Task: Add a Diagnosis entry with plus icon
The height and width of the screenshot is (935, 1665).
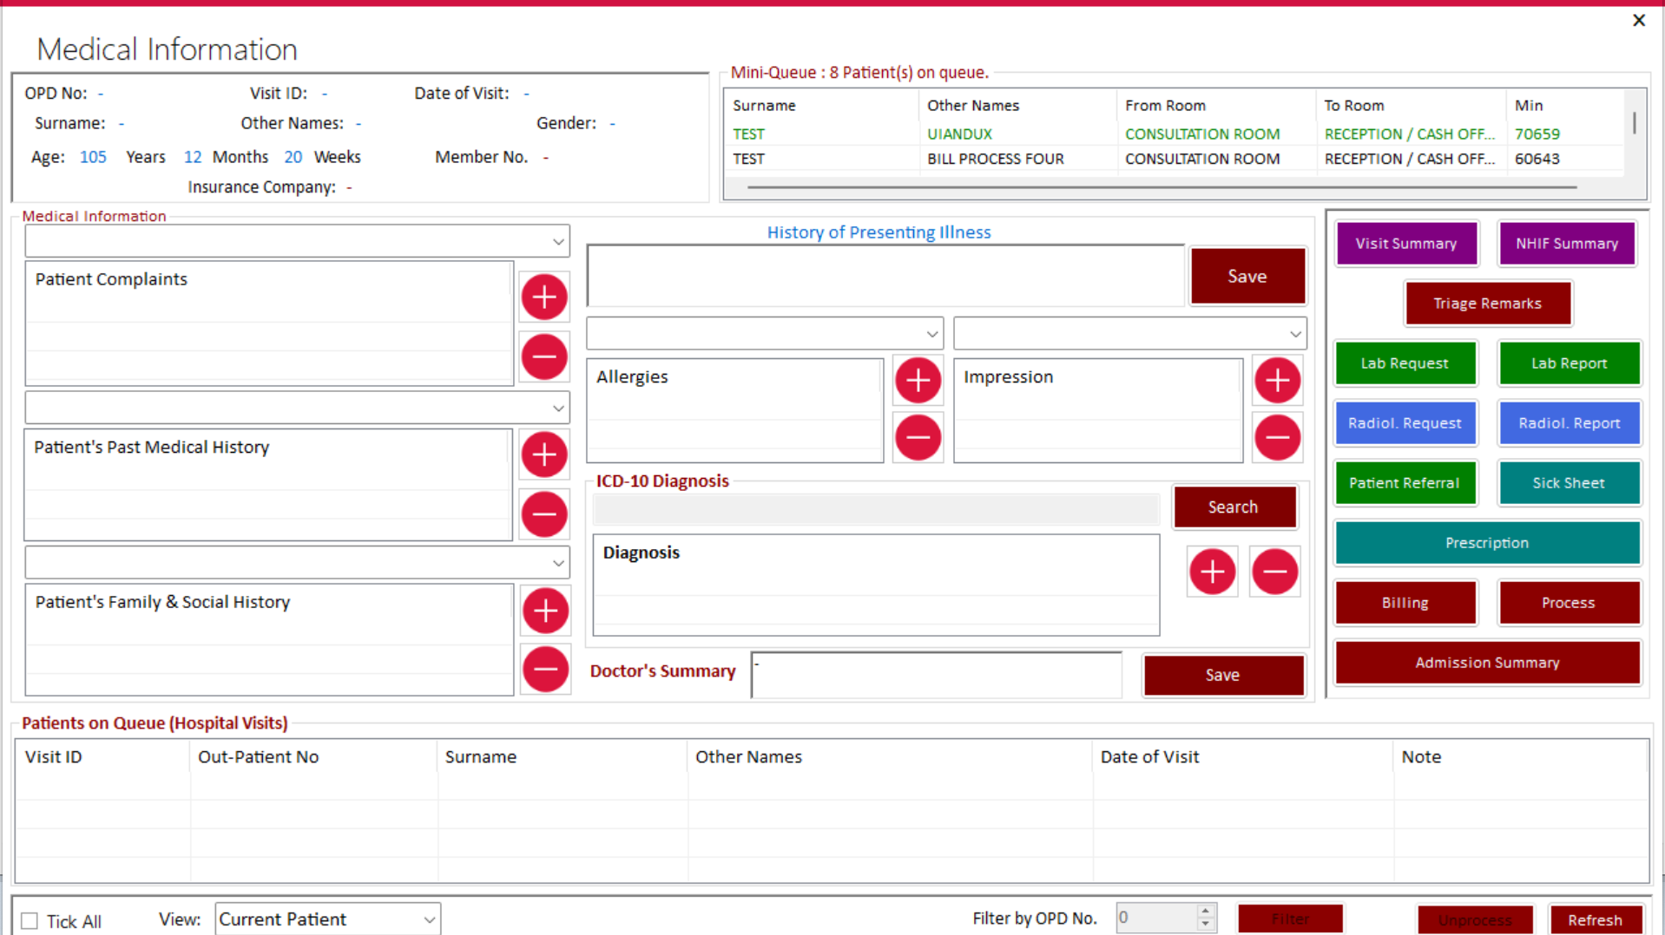Action: (x=1212, y=572)
